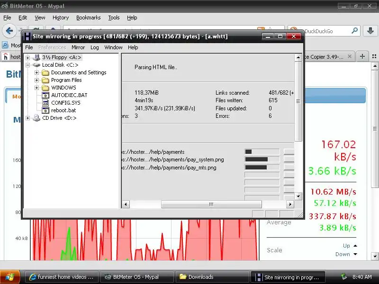Image resolution: width=379 pixels, height=284 pixels.
Task: Open the browser View menu
Action: click(40, 18)
